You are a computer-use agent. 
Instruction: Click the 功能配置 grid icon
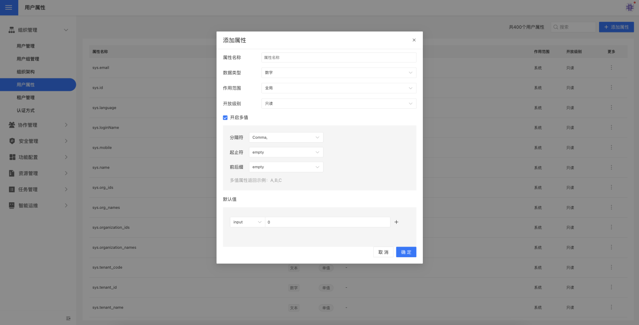pyautogui.click(x=12, y=157)
